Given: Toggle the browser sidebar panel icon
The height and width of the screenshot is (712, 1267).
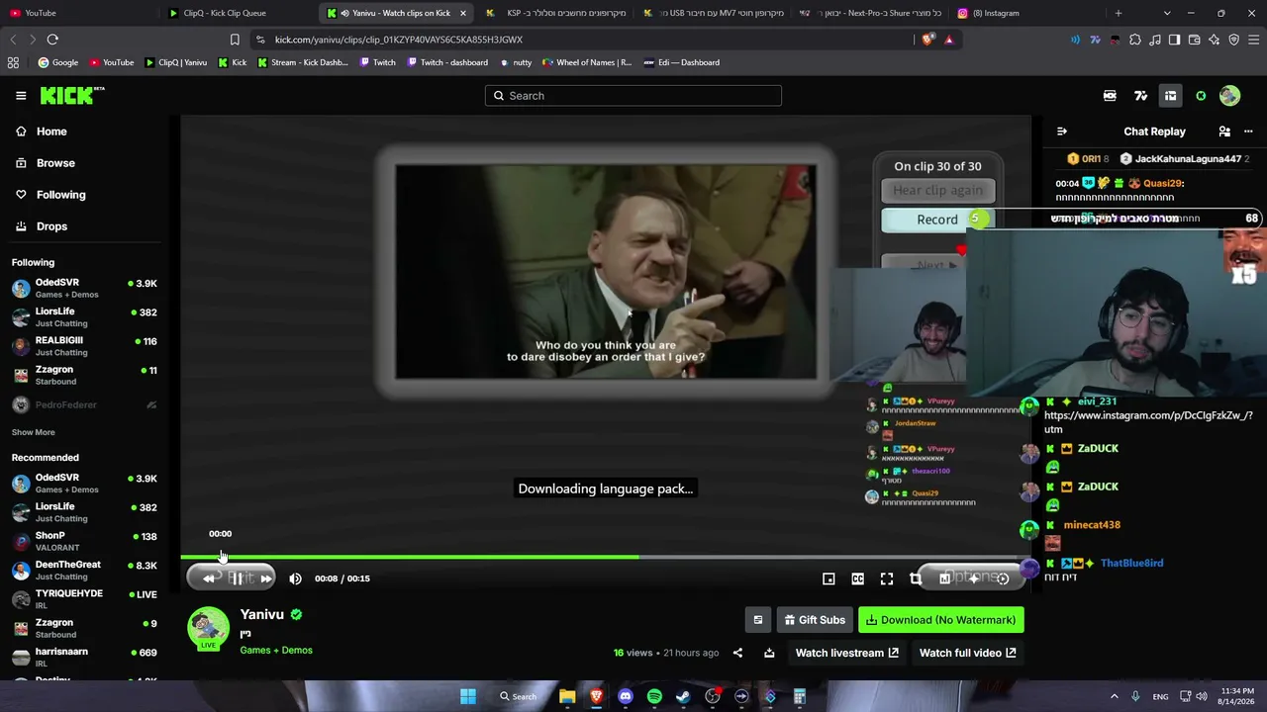Looking at the screenshot, I should [1174, 40].
